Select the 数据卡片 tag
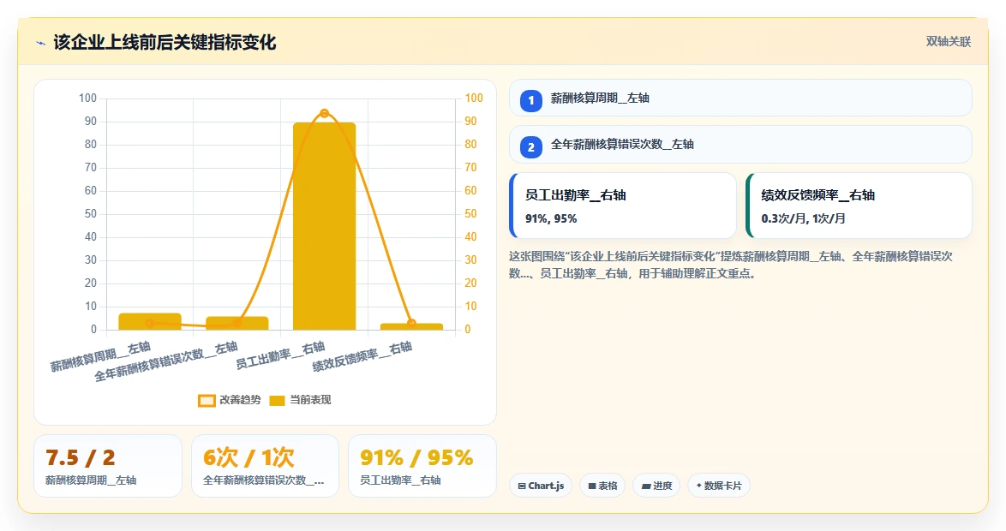The width and height of the screenshot is (1006, 531). click(719, 486)
